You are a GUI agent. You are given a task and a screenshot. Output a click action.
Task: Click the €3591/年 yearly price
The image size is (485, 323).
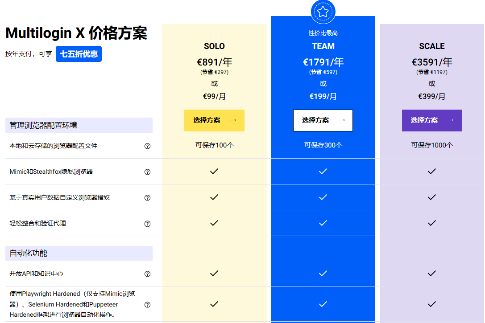(432, 62)
